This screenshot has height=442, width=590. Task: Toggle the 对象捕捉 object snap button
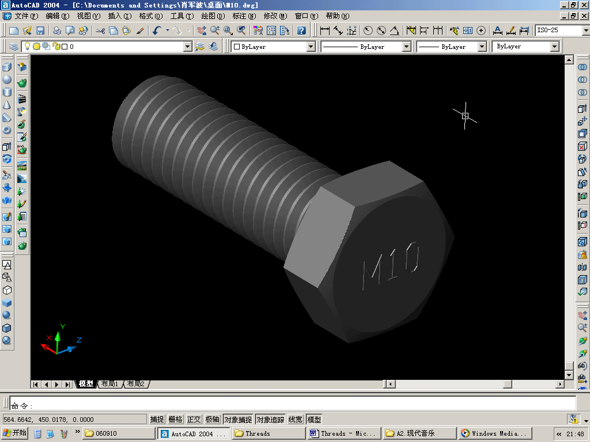(x=238, y=419)
